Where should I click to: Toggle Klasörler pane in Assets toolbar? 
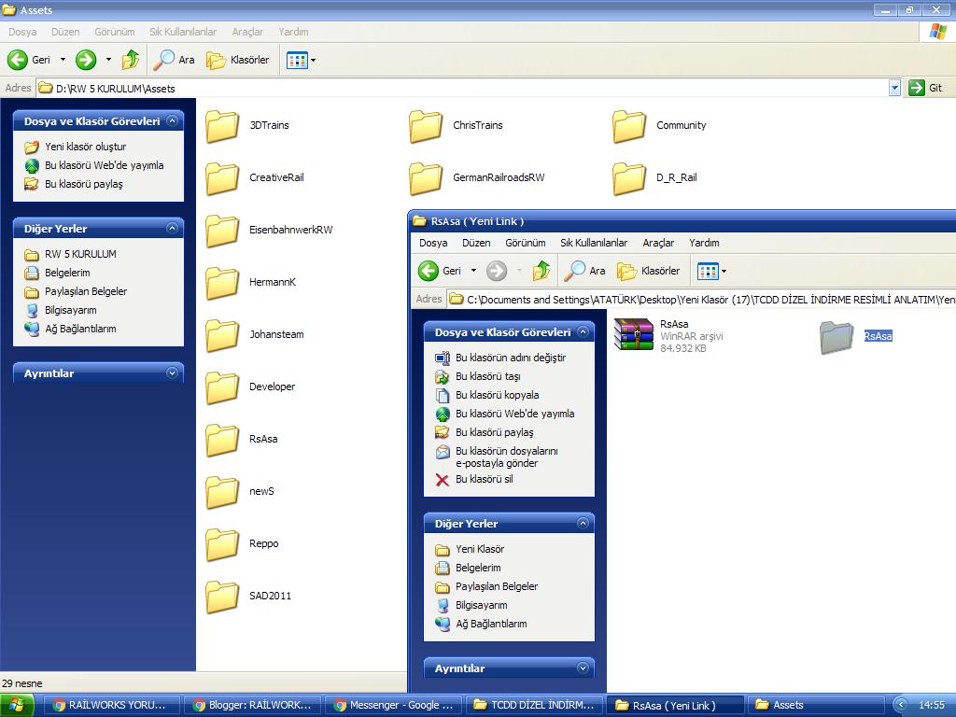click(238, 60)
